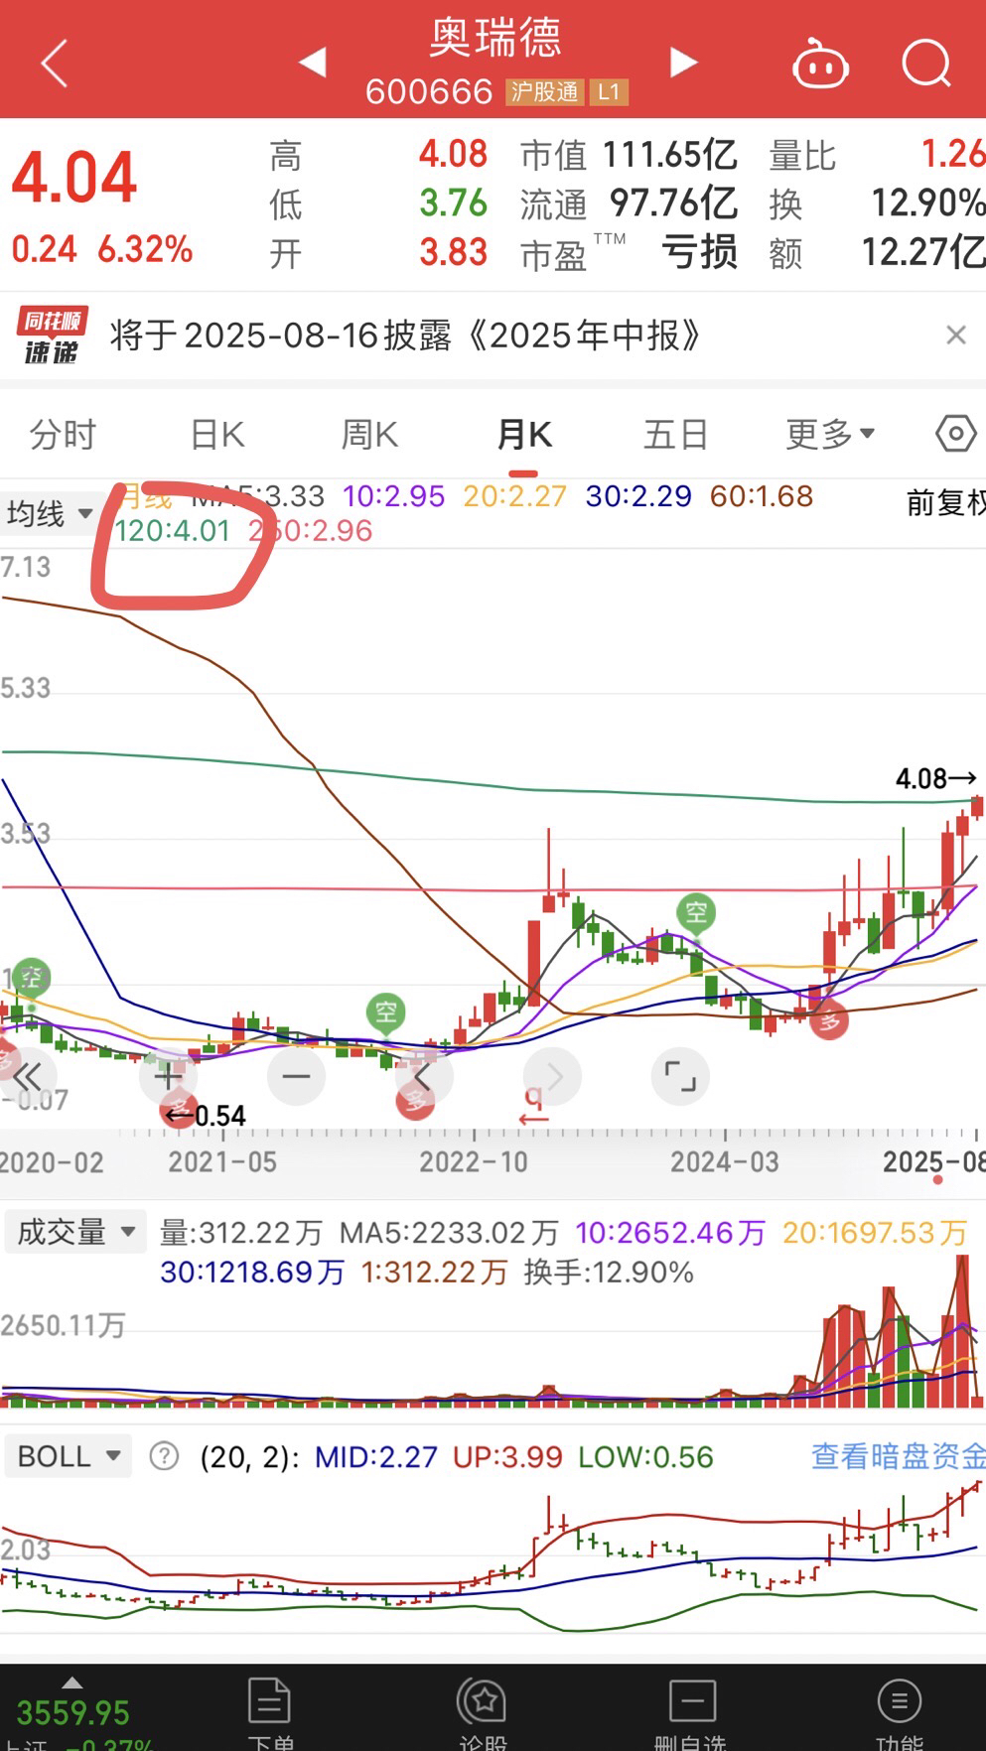Viewport: 986px width, 1751px height.
Task: Tap the 多 signal marker near 2024
Action: 829,1019
